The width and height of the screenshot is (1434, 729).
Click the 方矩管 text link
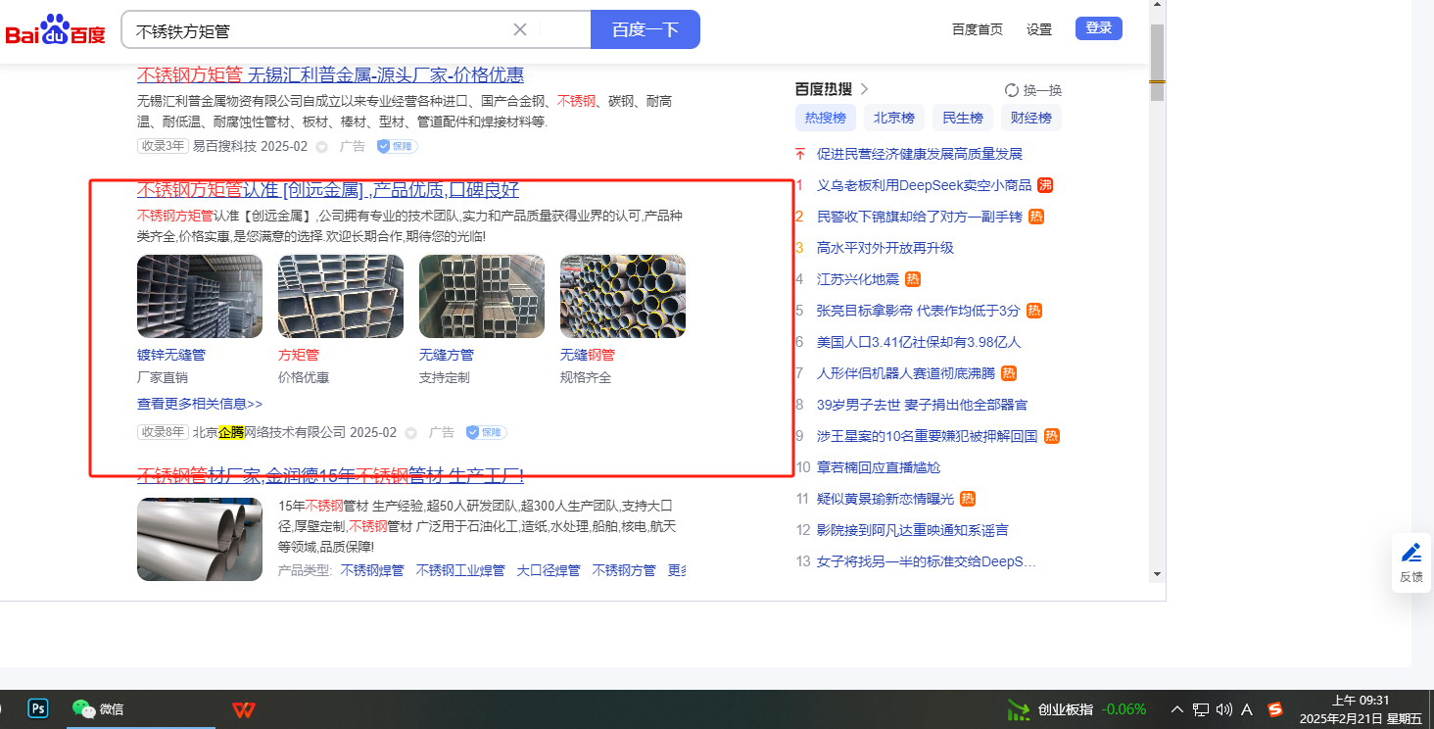click(299, 355)
